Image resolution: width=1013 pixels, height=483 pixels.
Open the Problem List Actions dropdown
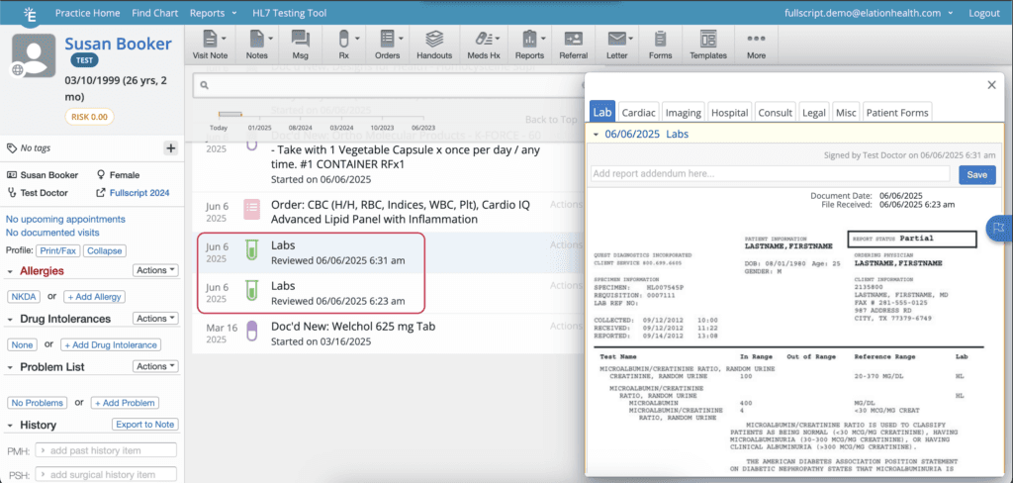155,366
